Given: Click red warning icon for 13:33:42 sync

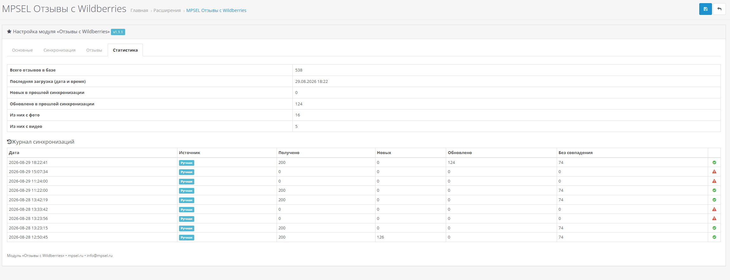Looking at the screenshot, I should coord(714,209).
